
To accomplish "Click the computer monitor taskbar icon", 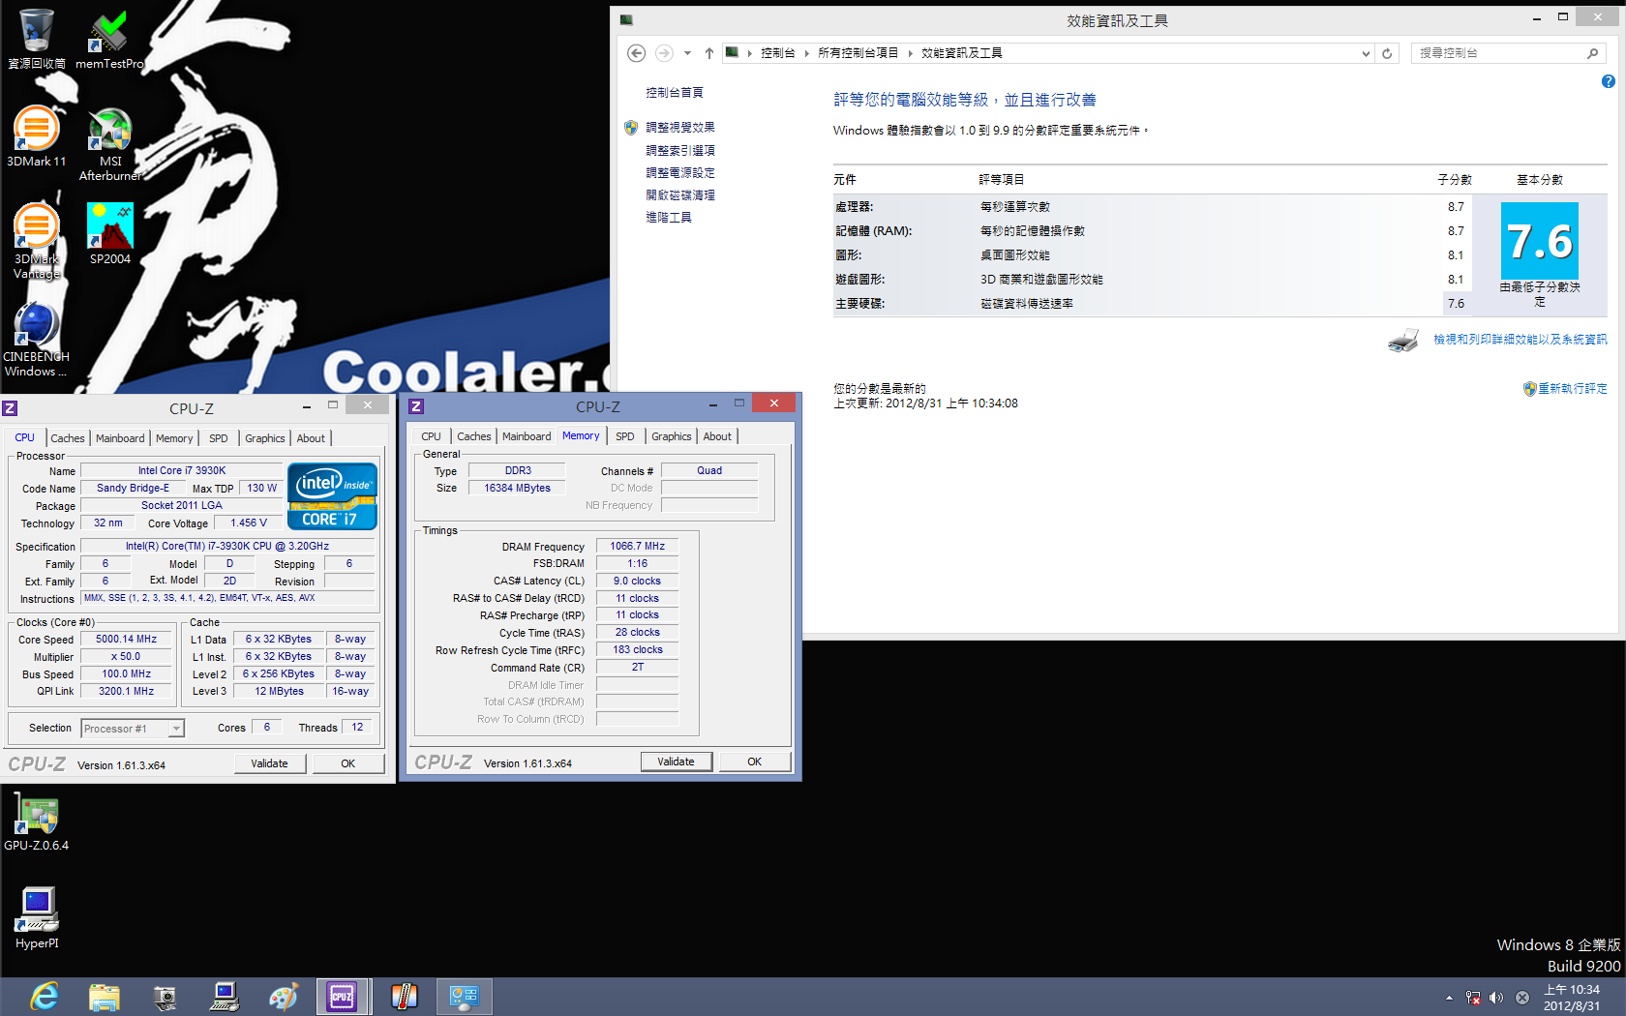I will pyautogui.click(x=224, y=997).
